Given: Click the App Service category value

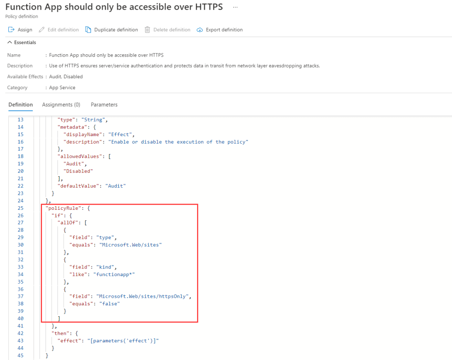Looking at the screenshot, I should point(62,87).
